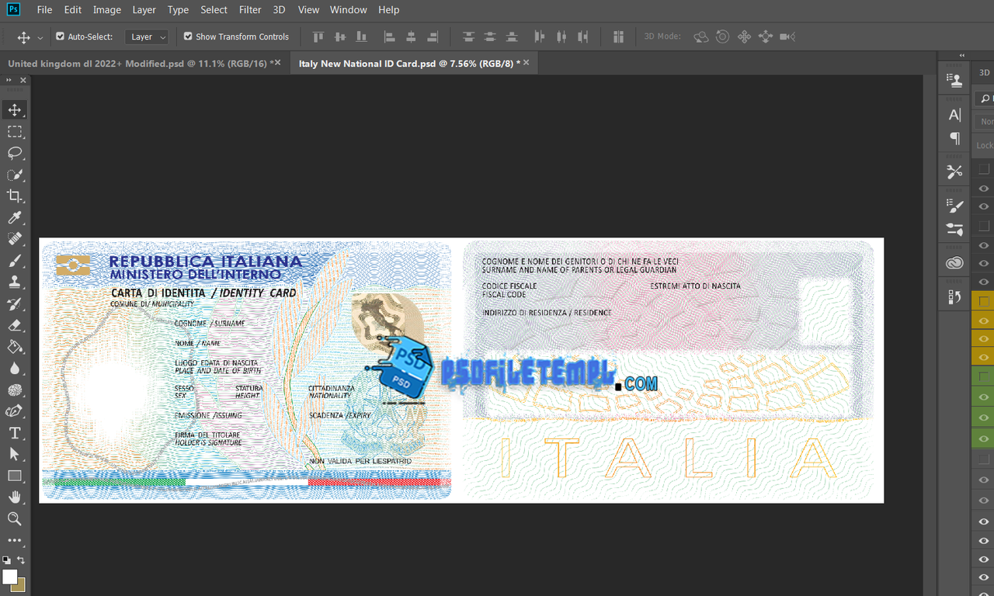
Task: Toggle Show Transform Controls checkbox
Action: coord(188,36)
